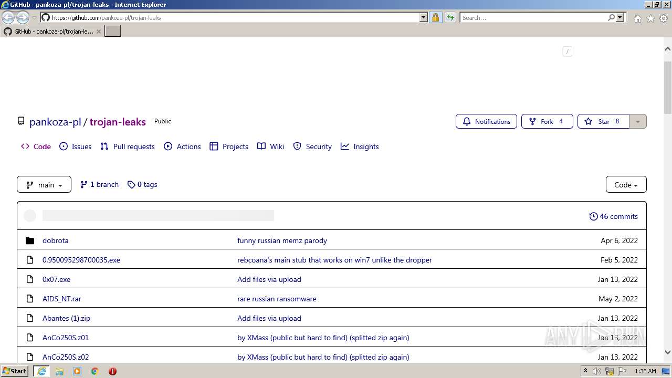Viewport: 672px width, 378px height.
Task: Switch to the Pull requests tab
Action: (128, 146)
